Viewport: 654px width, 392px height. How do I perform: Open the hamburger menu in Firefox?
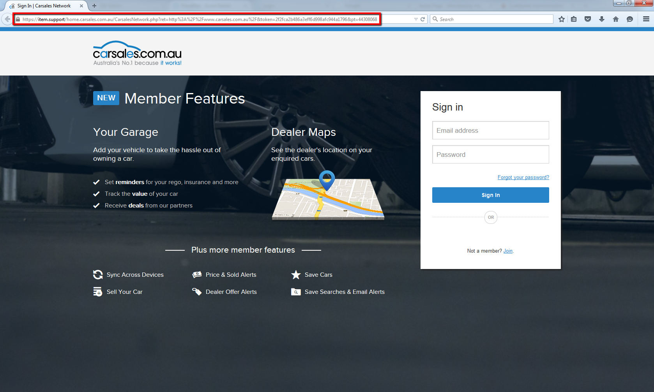[x=646, y=19]
